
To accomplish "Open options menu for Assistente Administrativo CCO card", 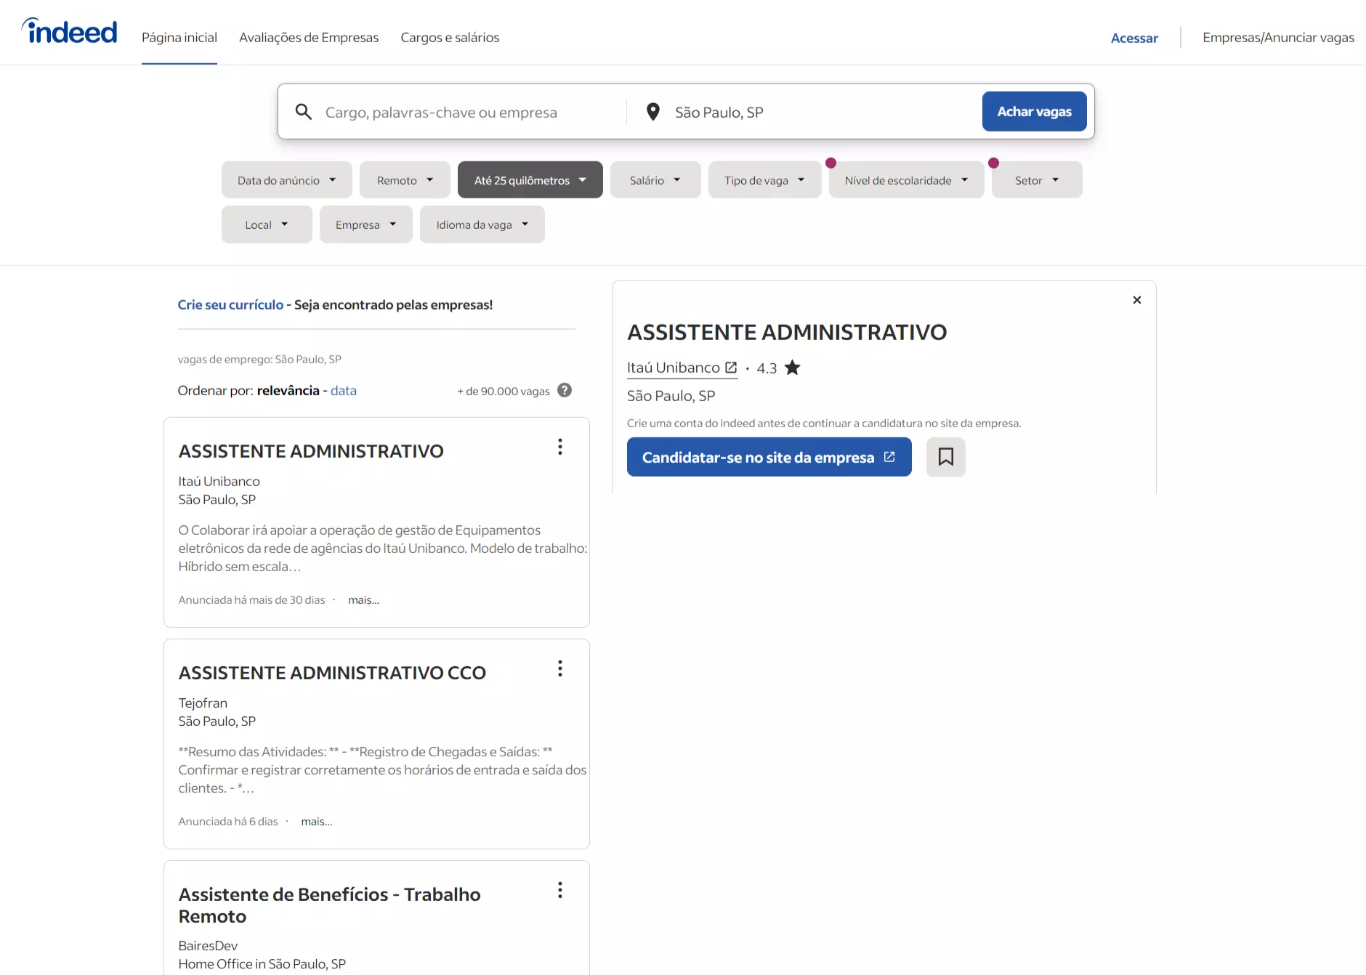I will pyautogui.click(x=560, y=668).
